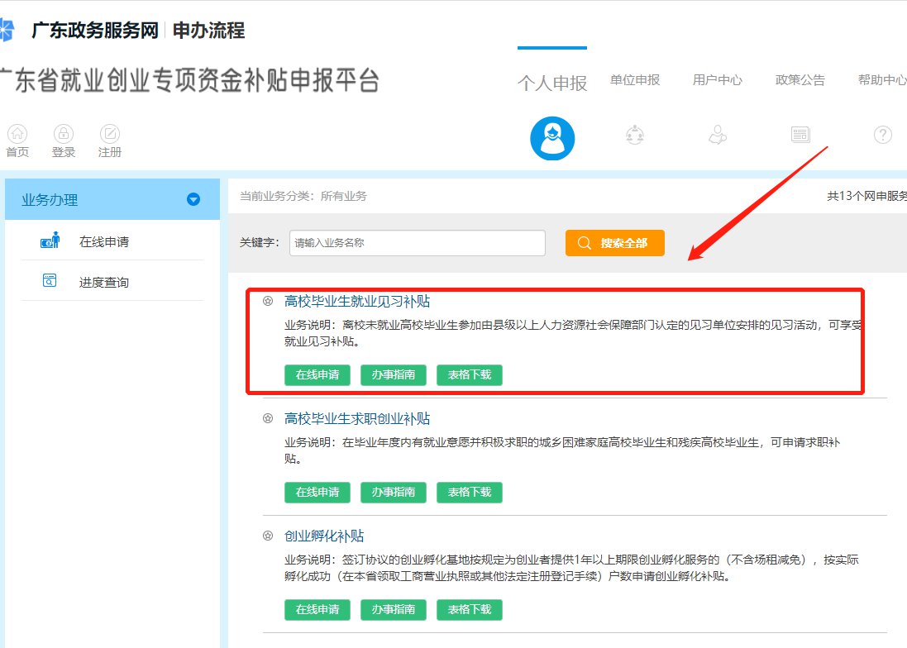Image resolution: width=907 pixels, height=648 pixels.
Task: Select the blue personal declaration avatar icon
Action: (x=551, y=138)
